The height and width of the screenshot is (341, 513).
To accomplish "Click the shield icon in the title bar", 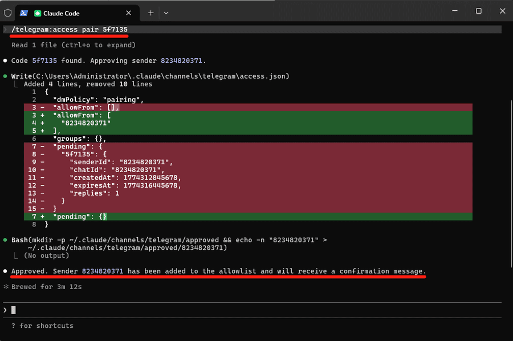I will [x=8, y=13].
